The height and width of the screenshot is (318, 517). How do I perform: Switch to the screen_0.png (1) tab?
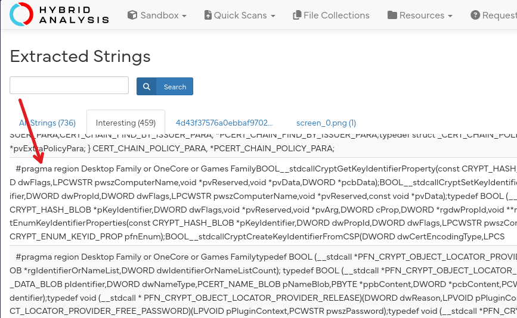point(326,123)
